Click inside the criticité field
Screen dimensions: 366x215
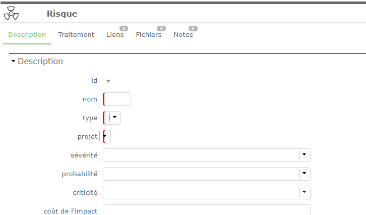201,192
